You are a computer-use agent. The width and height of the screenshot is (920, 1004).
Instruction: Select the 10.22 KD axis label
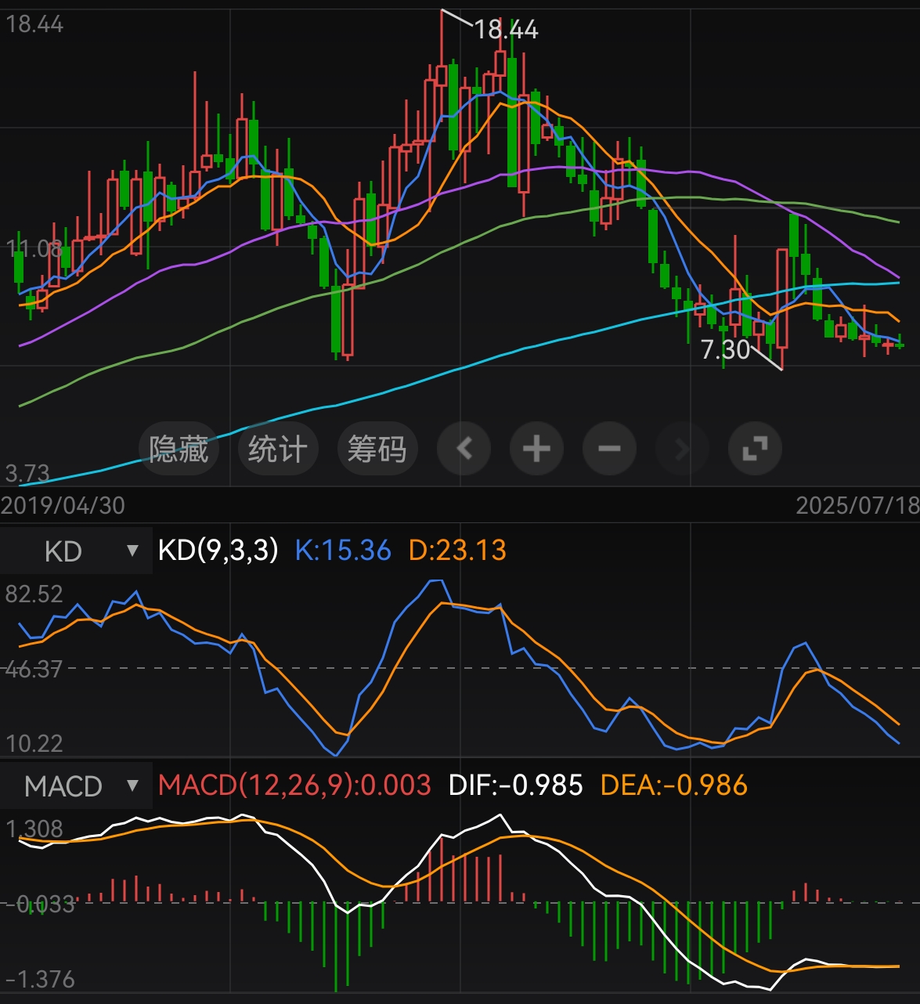pos(34,742)
